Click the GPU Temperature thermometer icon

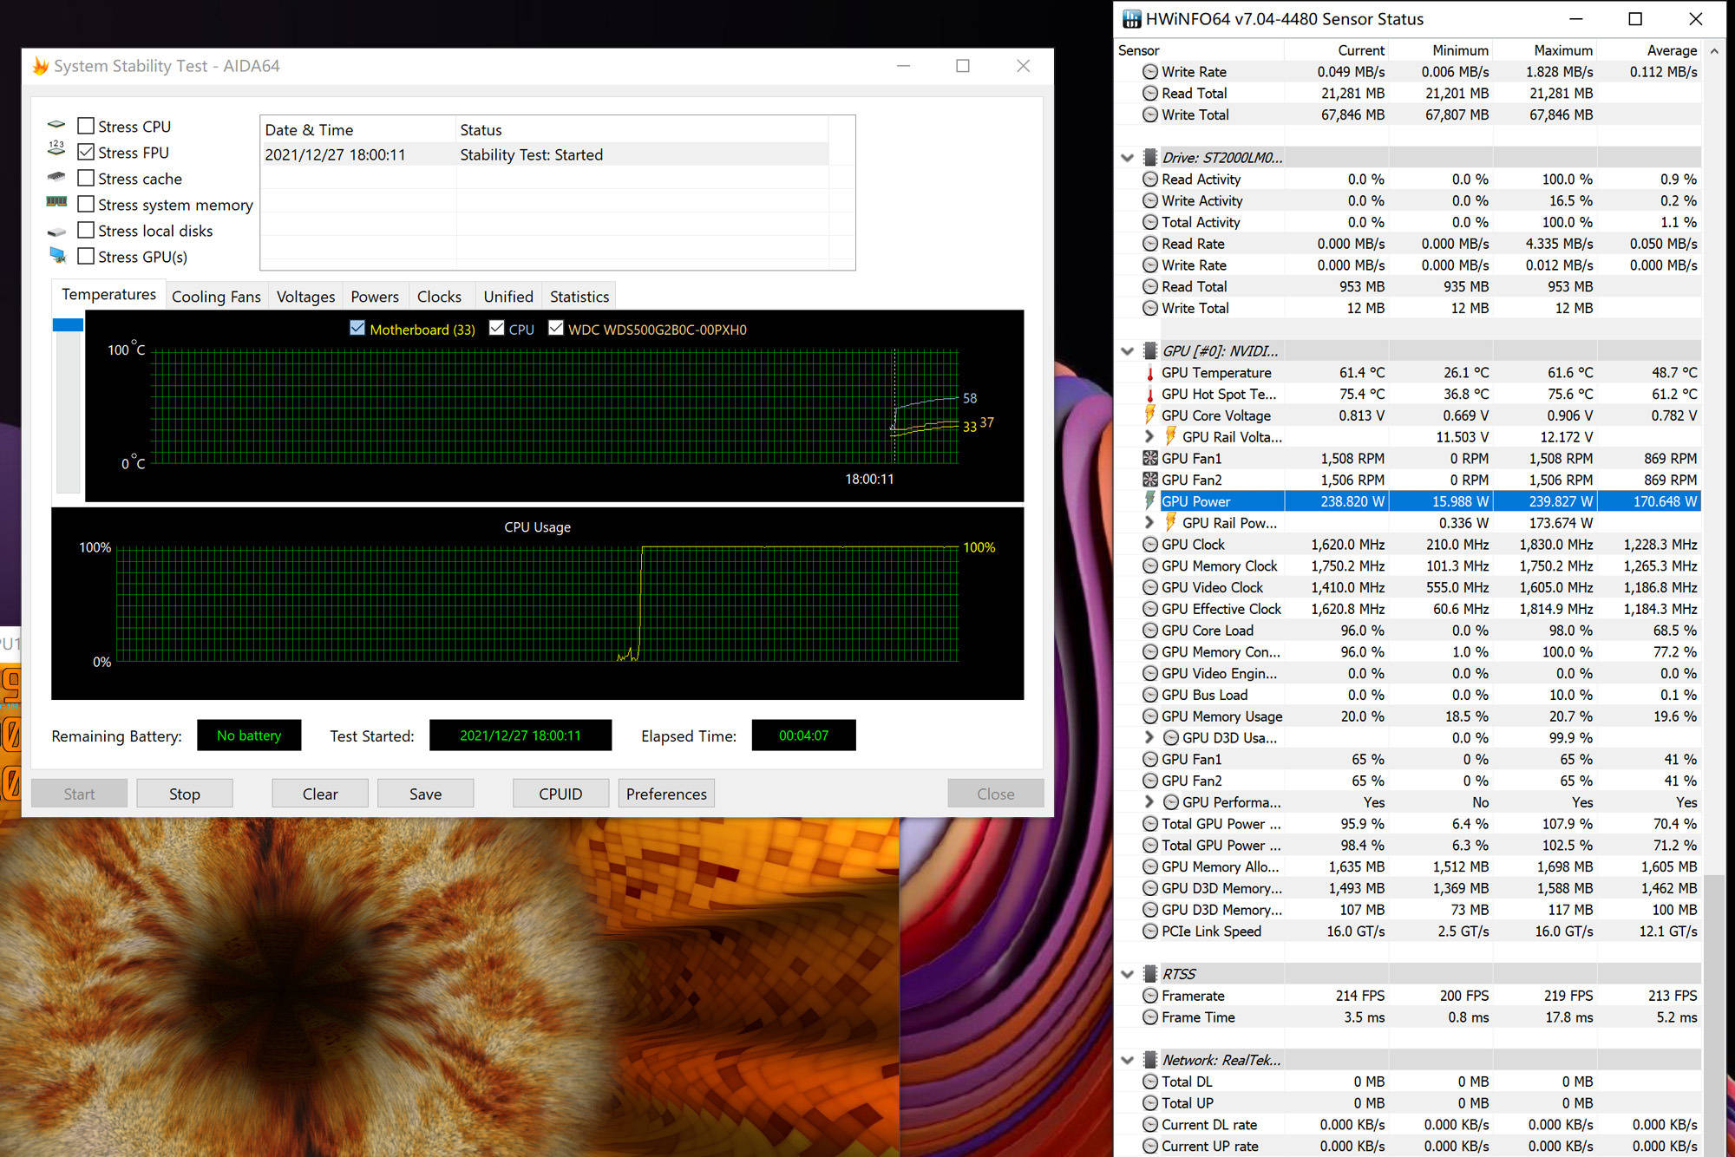coord(1150,373)
